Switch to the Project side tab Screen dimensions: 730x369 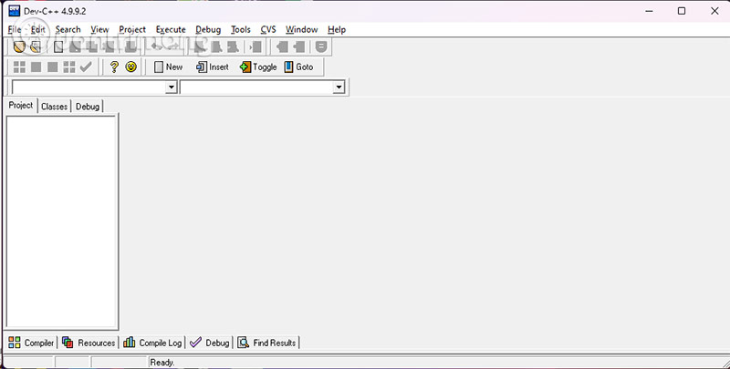21,106
